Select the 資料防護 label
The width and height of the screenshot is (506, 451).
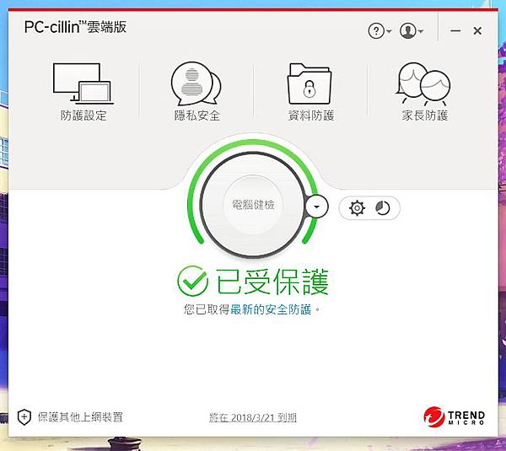tap(310, 115)
